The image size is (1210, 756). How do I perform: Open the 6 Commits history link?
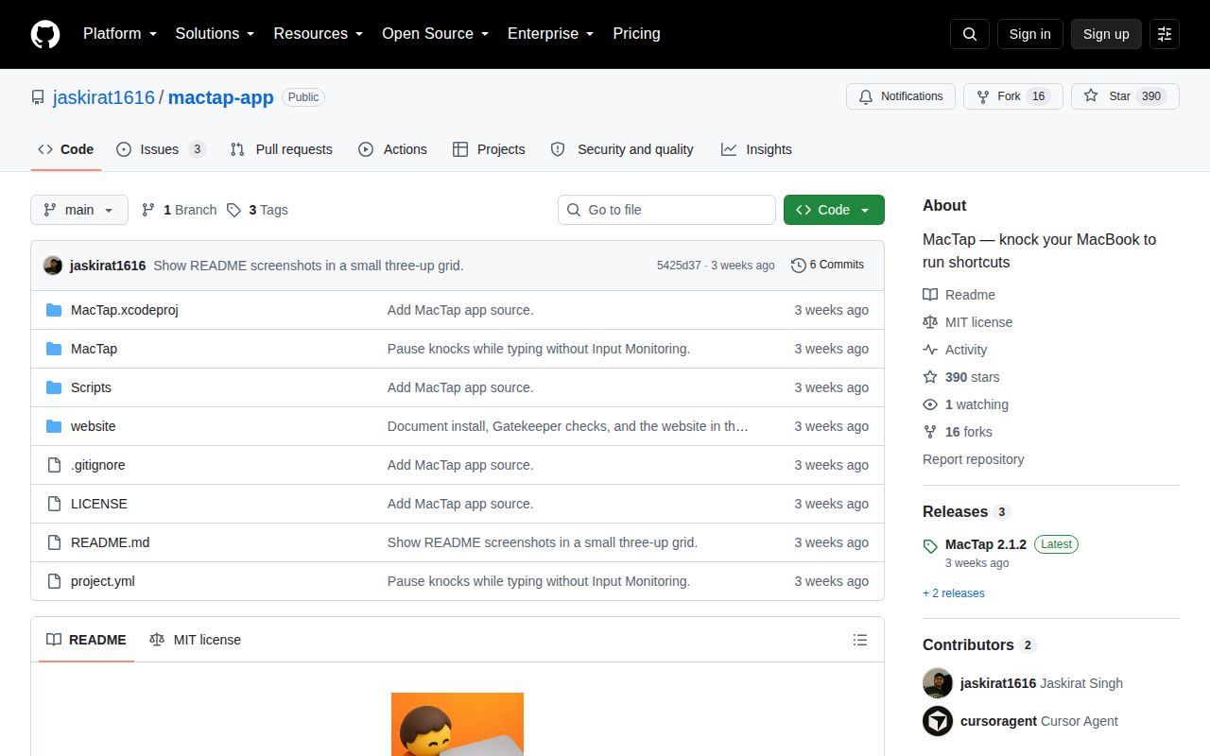coord(827,266)
